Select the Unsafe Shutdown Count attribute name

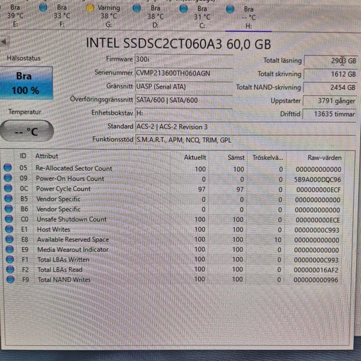pyautogui.click(x=72, y=219)
